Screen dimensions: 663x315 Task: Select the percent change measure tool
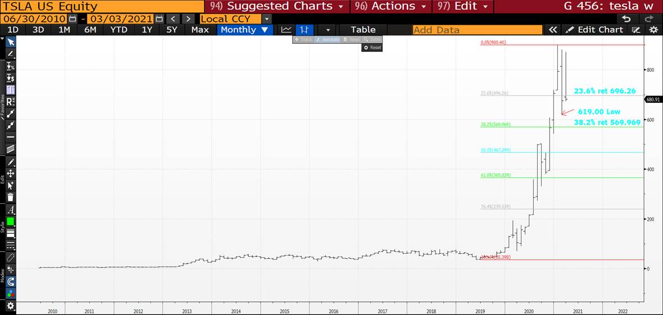(x=11, y=66)
